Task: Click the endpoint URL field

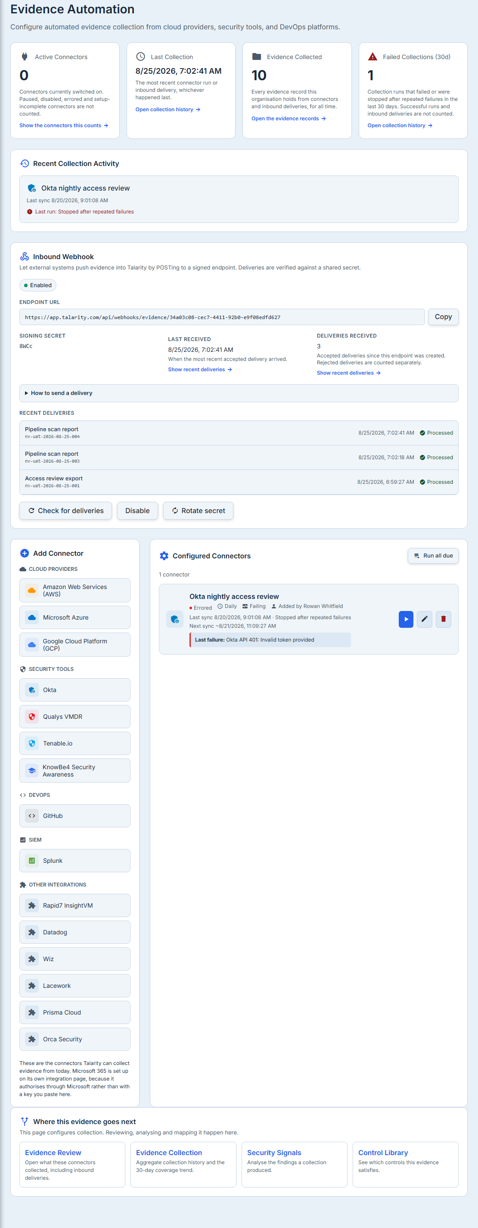Action: [222, 317]
